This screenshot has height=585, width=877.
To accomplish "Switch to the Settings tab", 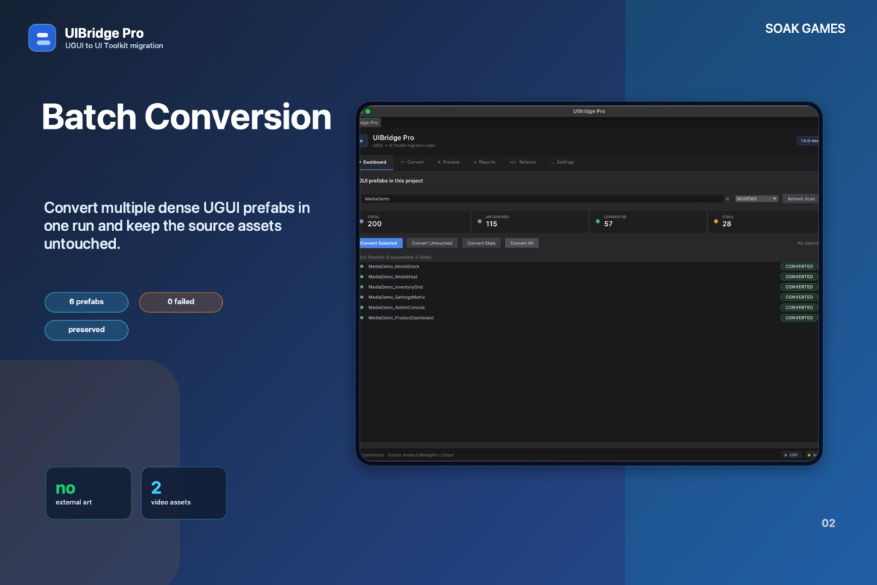I will coord(563,162).
